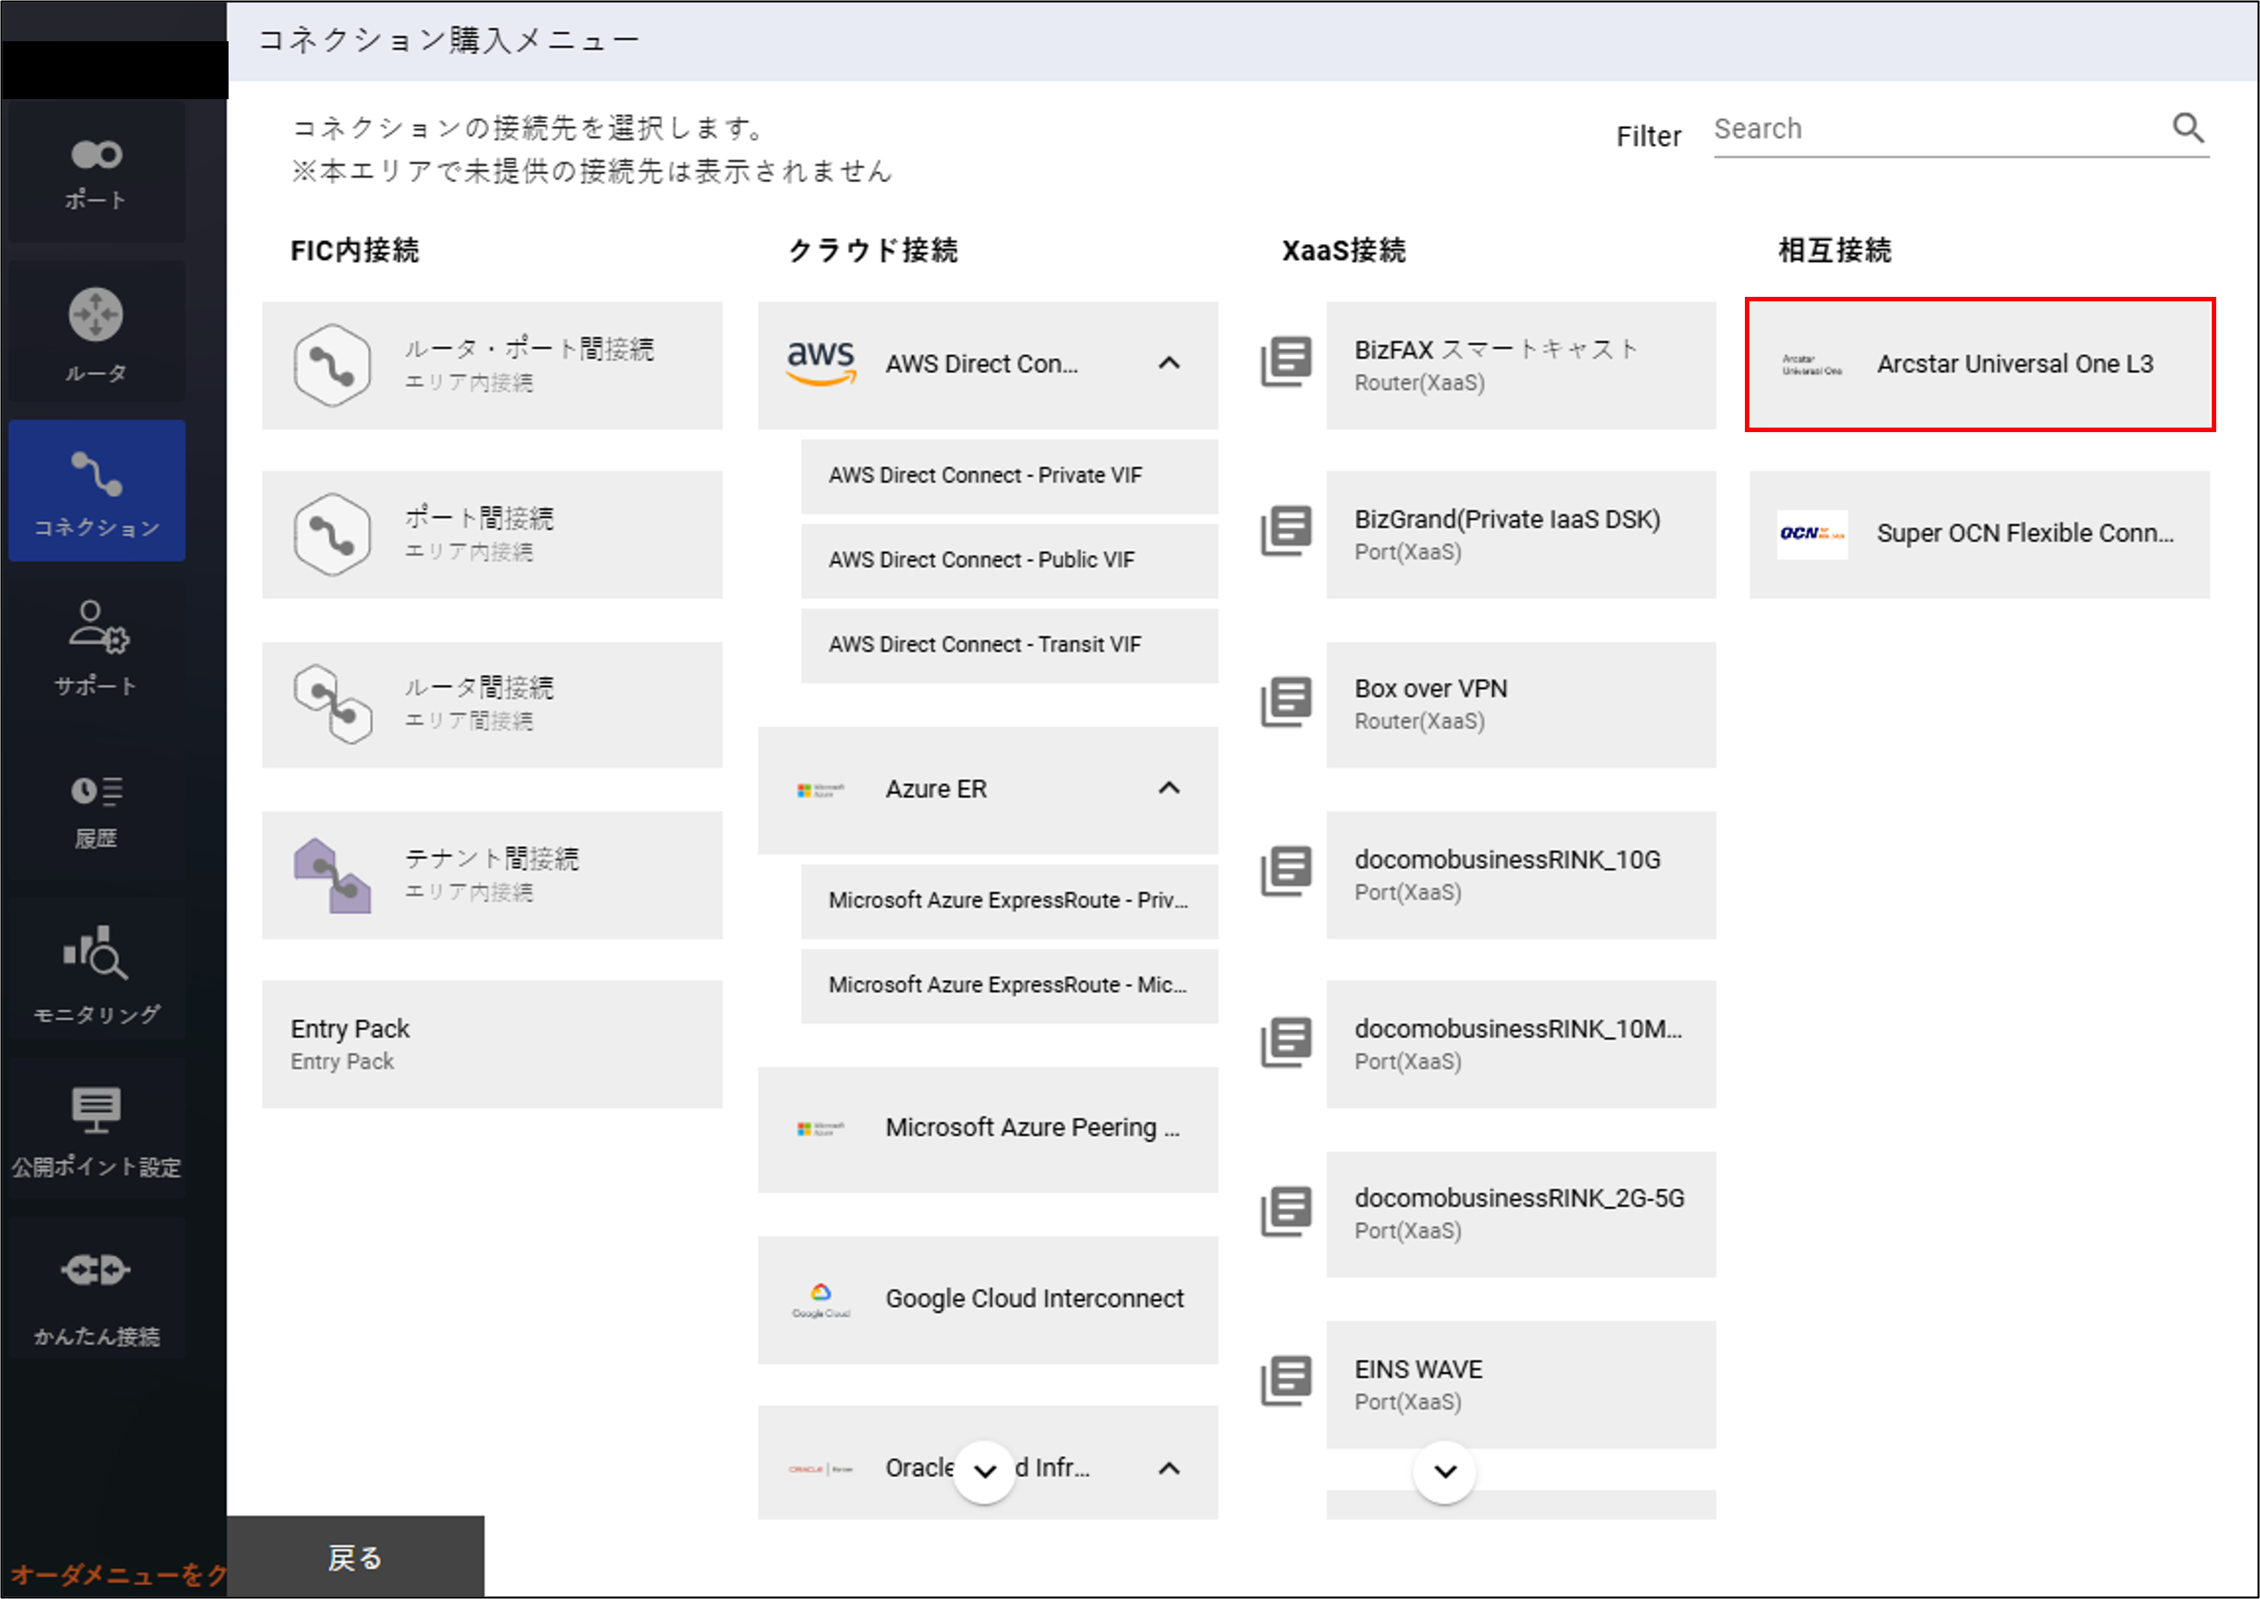This screenshot has height=1599, width=2260.
Task: Click the Google Cloud logo icon
Action: click(x=821, y=1300)
